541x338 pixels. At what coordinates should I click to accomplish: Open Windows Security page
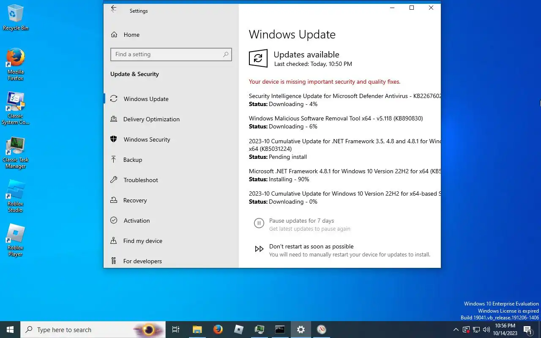pos(171,139)
